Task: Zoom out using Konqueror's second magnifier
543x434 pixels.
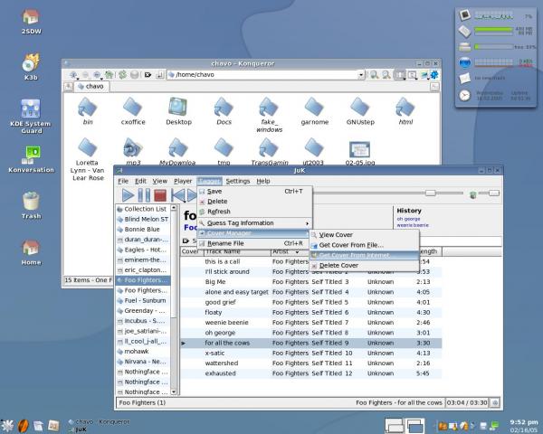Action: (x=386, y=74)
